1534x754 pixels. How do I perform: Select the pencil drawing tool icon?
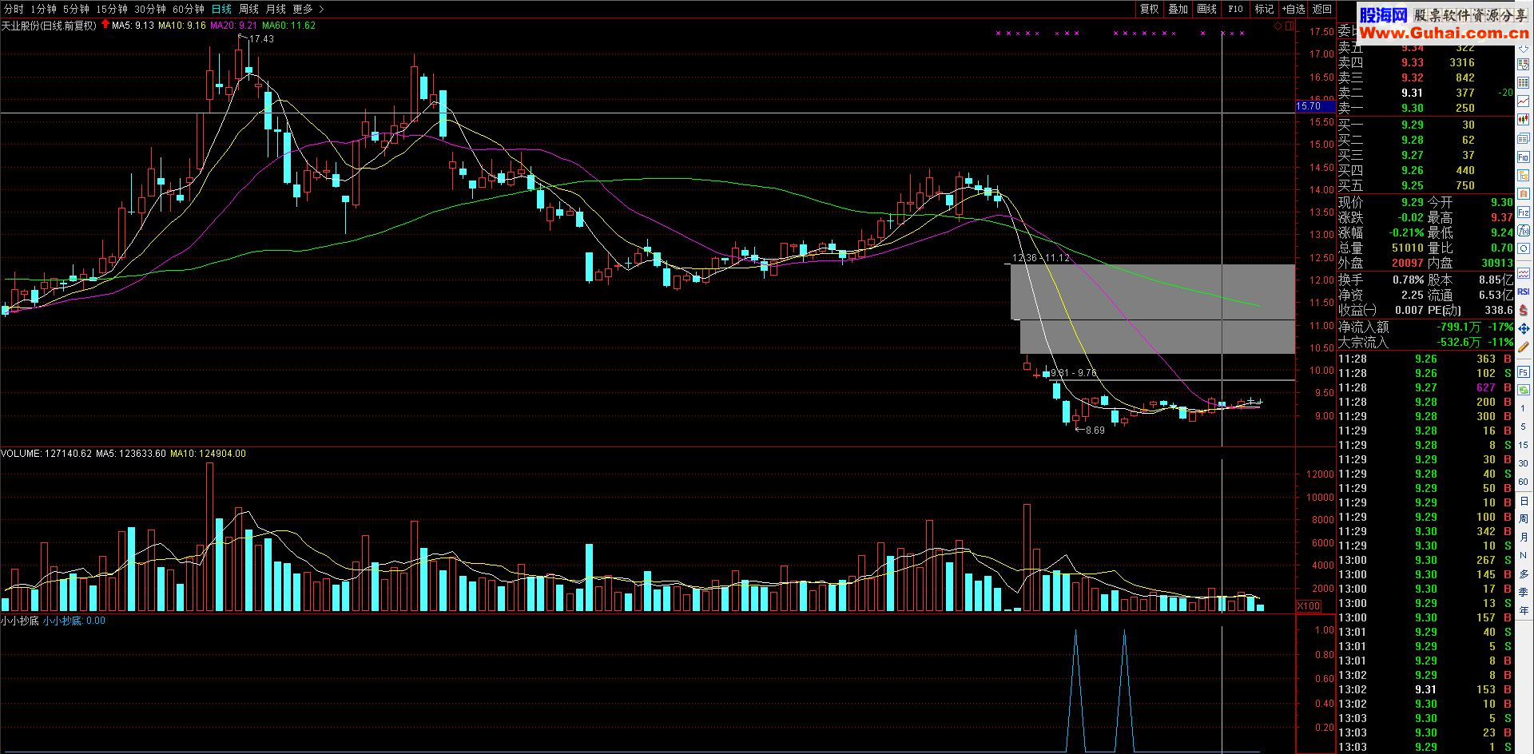[x=1524, y=347]
